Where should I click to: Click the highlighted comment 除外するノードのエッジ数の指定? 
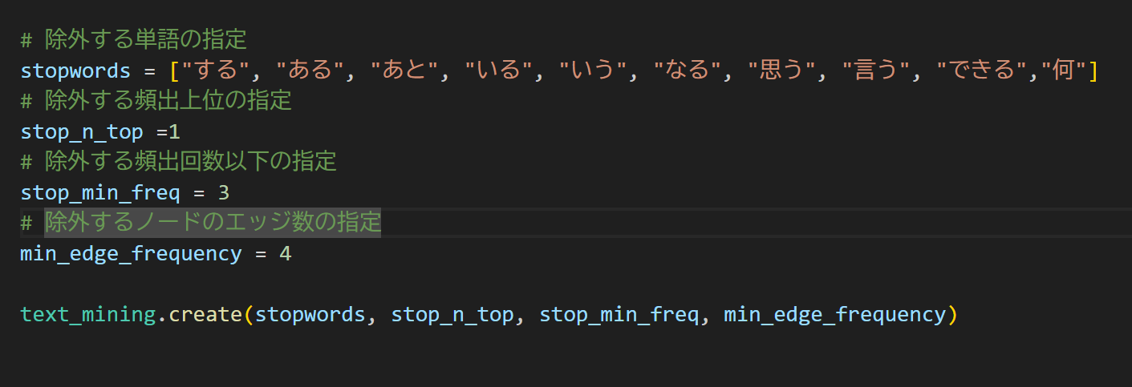(213, 222)
